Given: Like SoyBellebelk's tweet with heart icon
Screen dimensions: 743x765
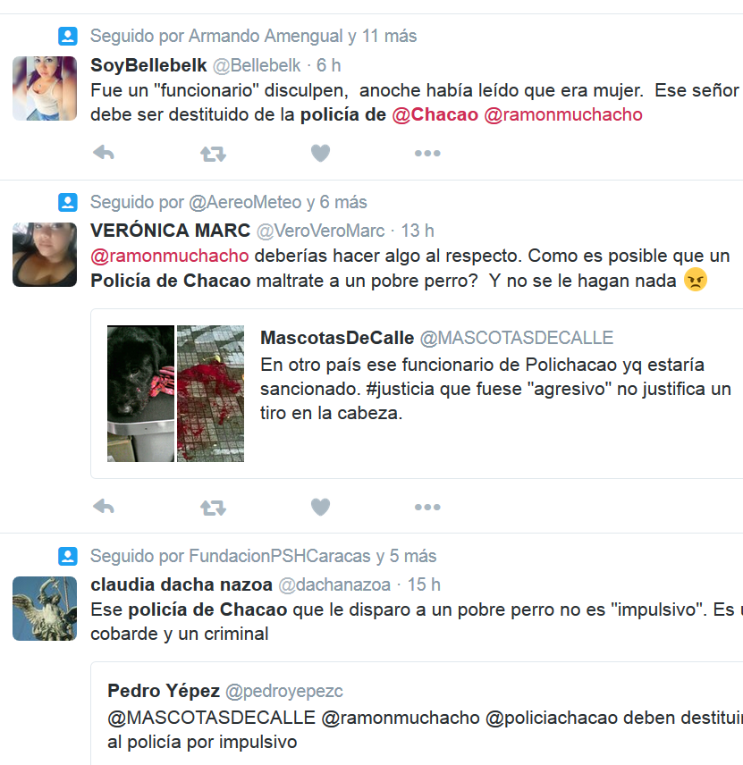Looking at the screenshot, I should click(x=320, y=153).
